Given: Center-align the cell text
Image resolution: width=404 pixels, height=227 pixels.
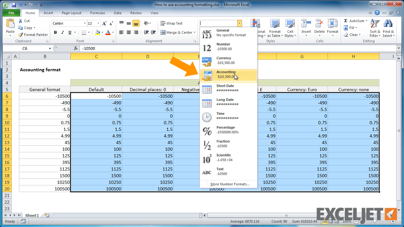Looking at the screenshot, I should [128, 32].
